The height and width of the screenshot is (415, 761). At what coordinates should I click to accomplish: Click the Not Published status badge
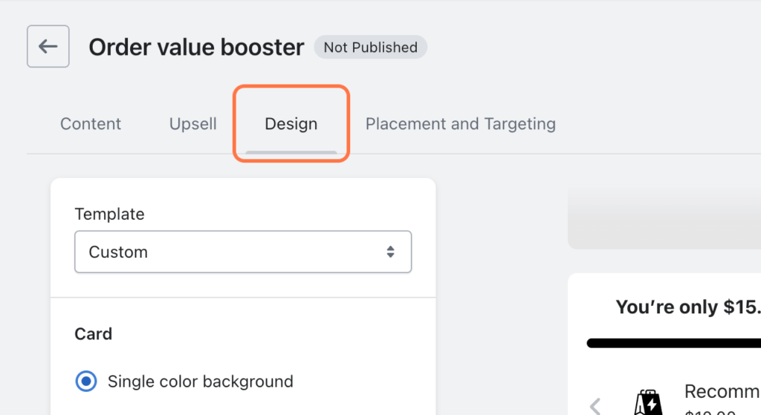[x=370, y=48]
